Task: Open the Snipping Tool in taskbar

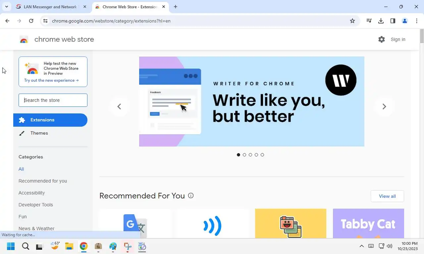Action: click(128, 246)
